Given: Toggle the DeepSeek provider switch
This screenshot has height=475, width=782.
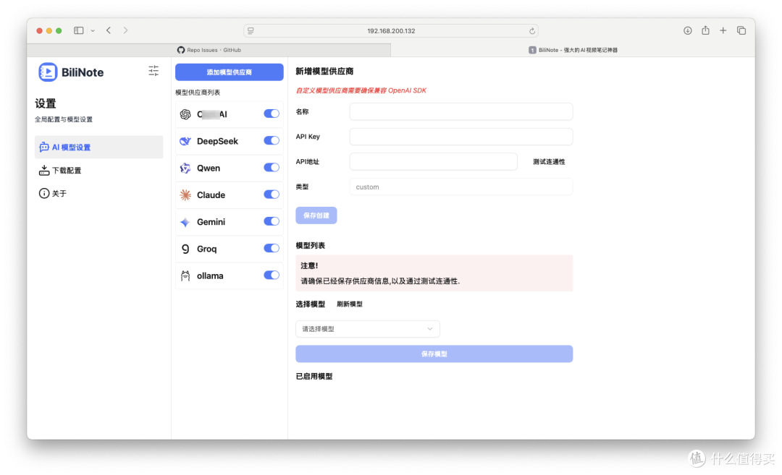Looking at the screenshot, I should [x=272, y=141].
